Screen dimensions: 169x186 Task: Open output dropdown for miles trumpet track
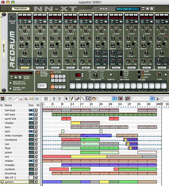(x=35, y=136)
